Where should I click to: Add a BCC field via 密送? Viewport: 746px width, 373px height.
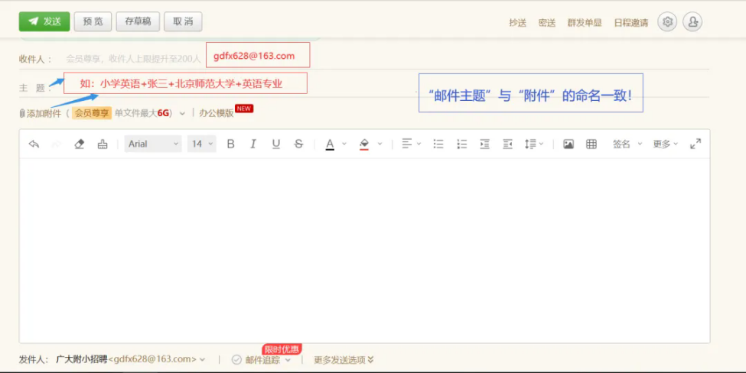point(547,23)
